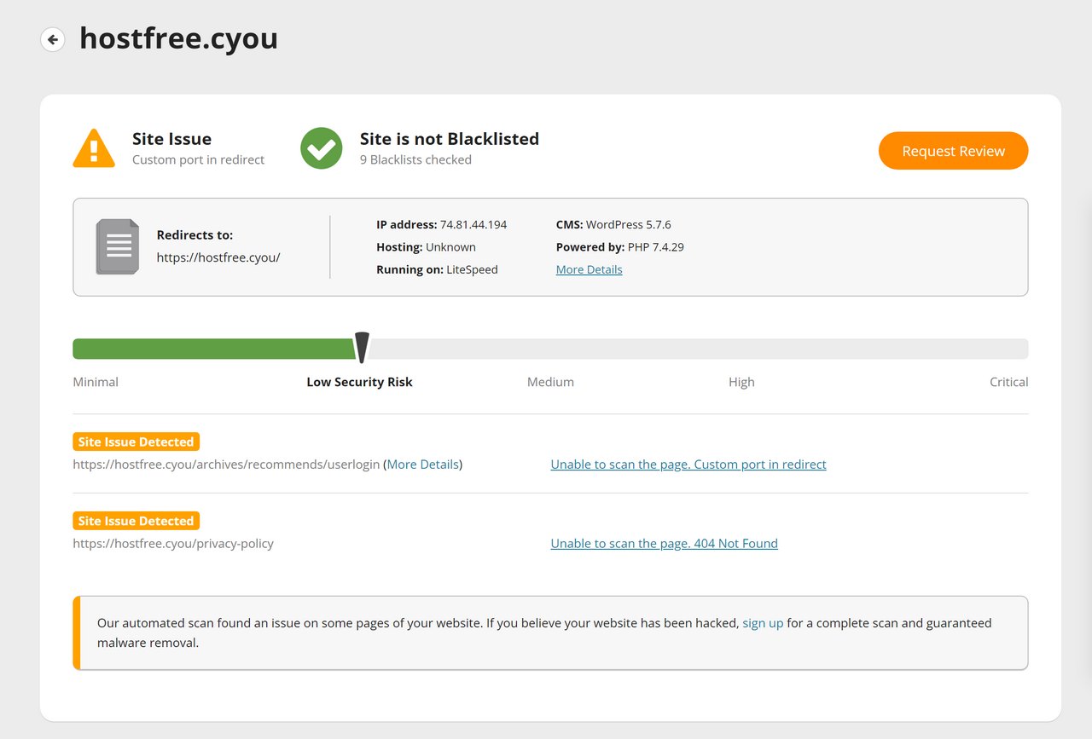The width and height of the screenshot is (1092, 739).
Task: Click the Site Issue Detected badge above privacy-policy
Action: 136,521
